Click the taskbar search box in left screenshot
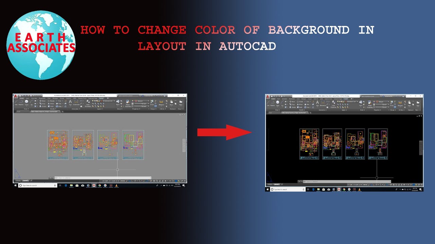This screenshot has width=435, height=244. click(x=37, y=185)
